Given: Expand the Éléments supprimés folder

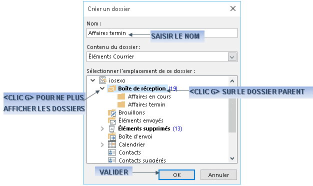Looking at the screenshot, I should (102, 128).
